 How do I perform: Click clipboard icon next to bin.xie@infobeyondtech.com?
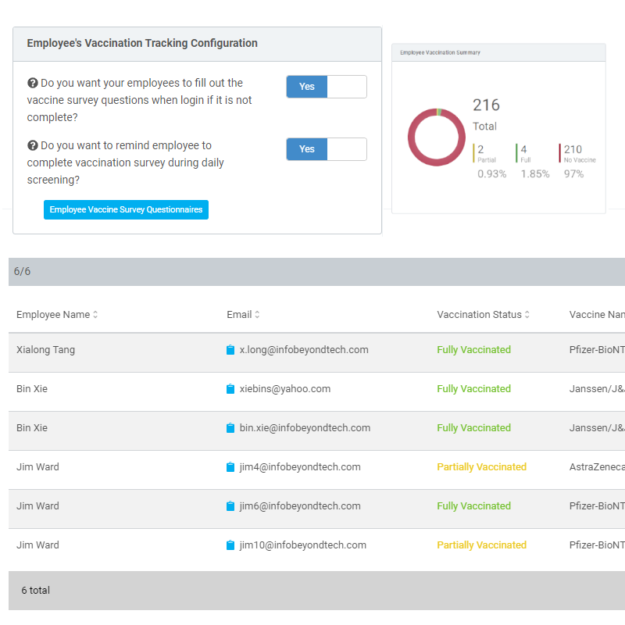[230, 428]
